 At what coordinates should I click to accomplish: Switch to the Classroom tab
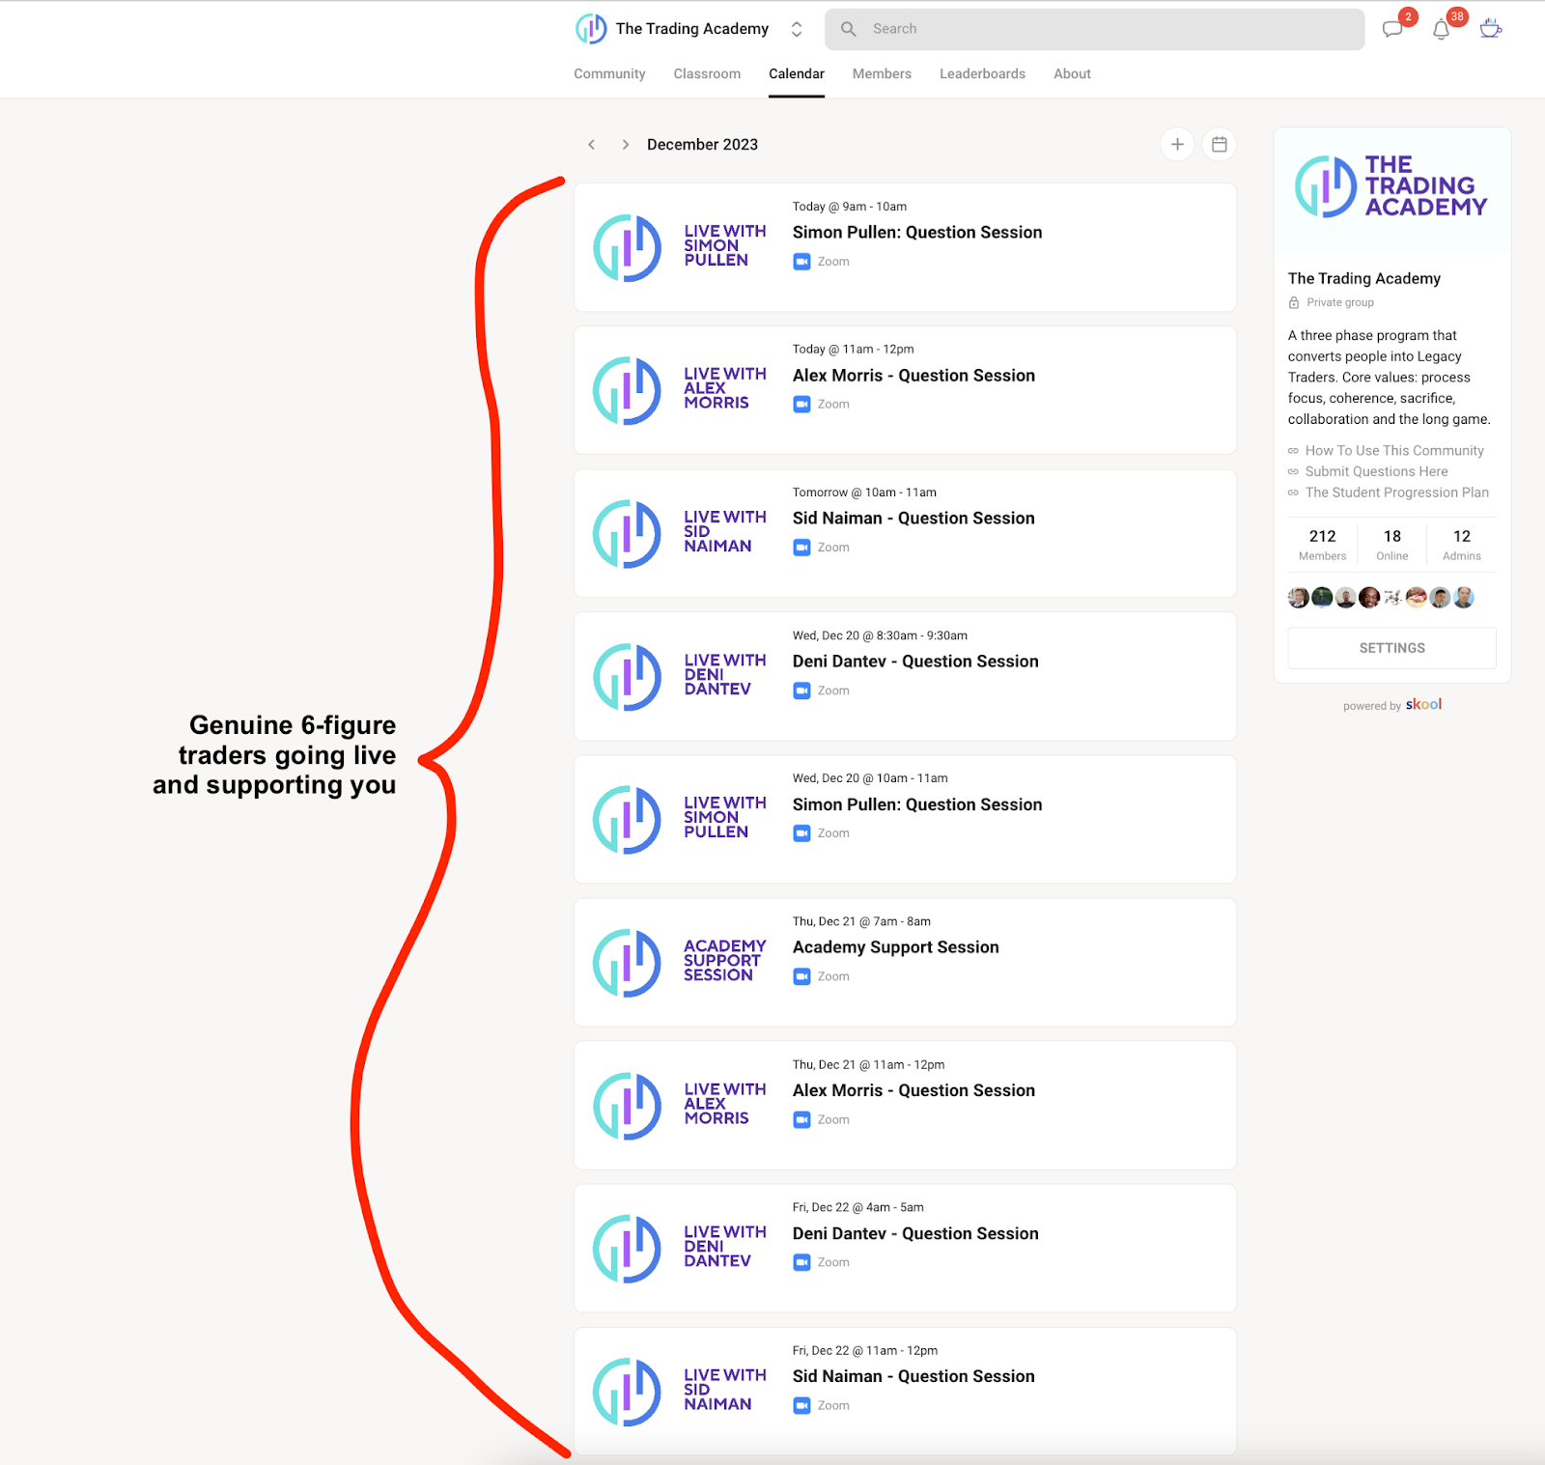coord(707,73)
